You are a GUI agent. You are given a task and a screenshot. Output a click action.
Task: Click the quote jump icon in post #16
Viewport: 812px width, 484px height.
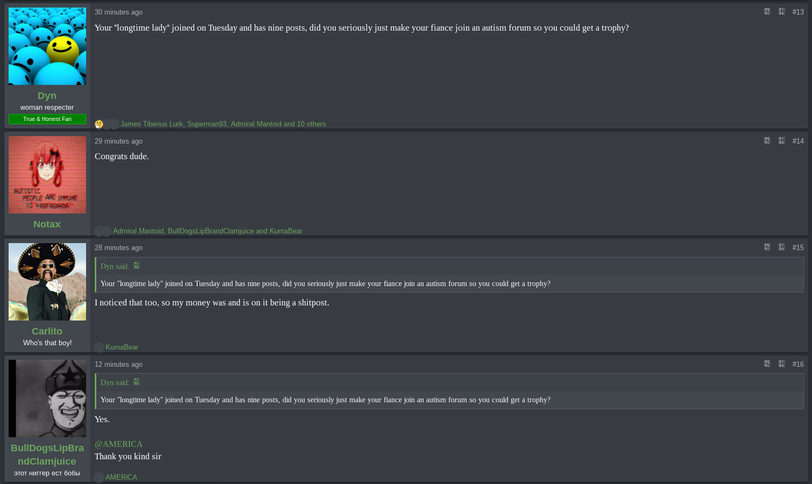pyautogui.click(x=137, y=382)
